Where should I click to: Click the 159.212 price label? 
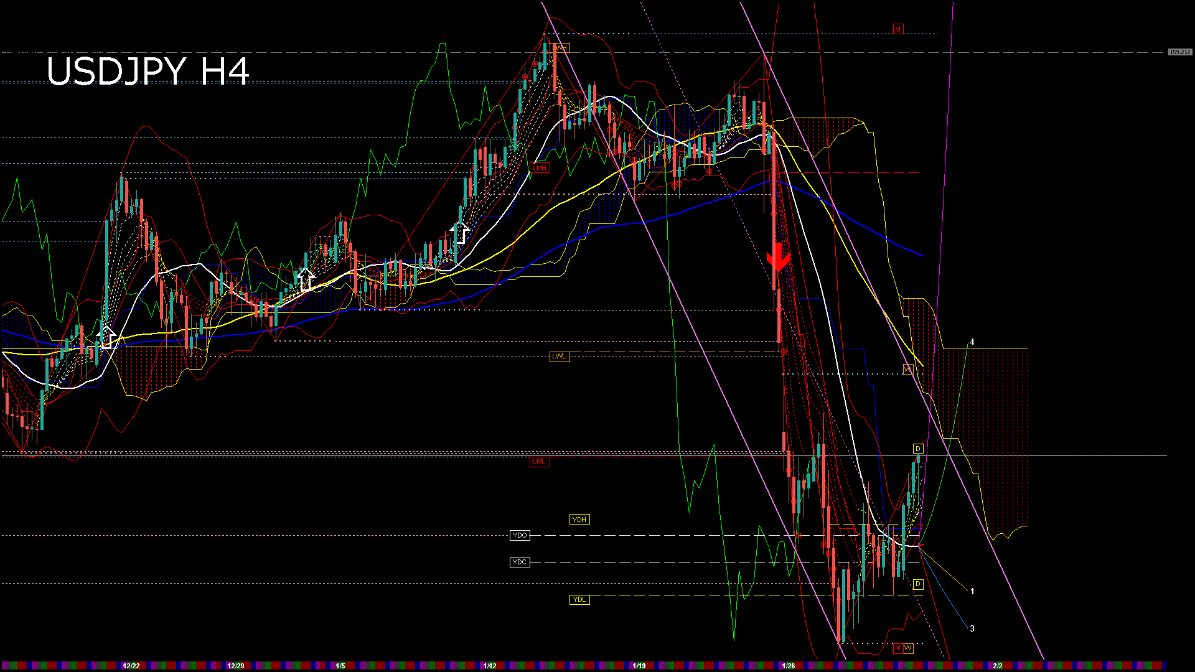click(x=1180, y=52)
